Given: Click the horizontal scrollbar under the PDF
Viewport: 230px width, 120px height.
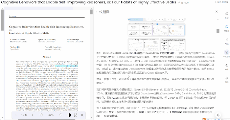Looking at the screenshot, I should click(x=47, y=119).
